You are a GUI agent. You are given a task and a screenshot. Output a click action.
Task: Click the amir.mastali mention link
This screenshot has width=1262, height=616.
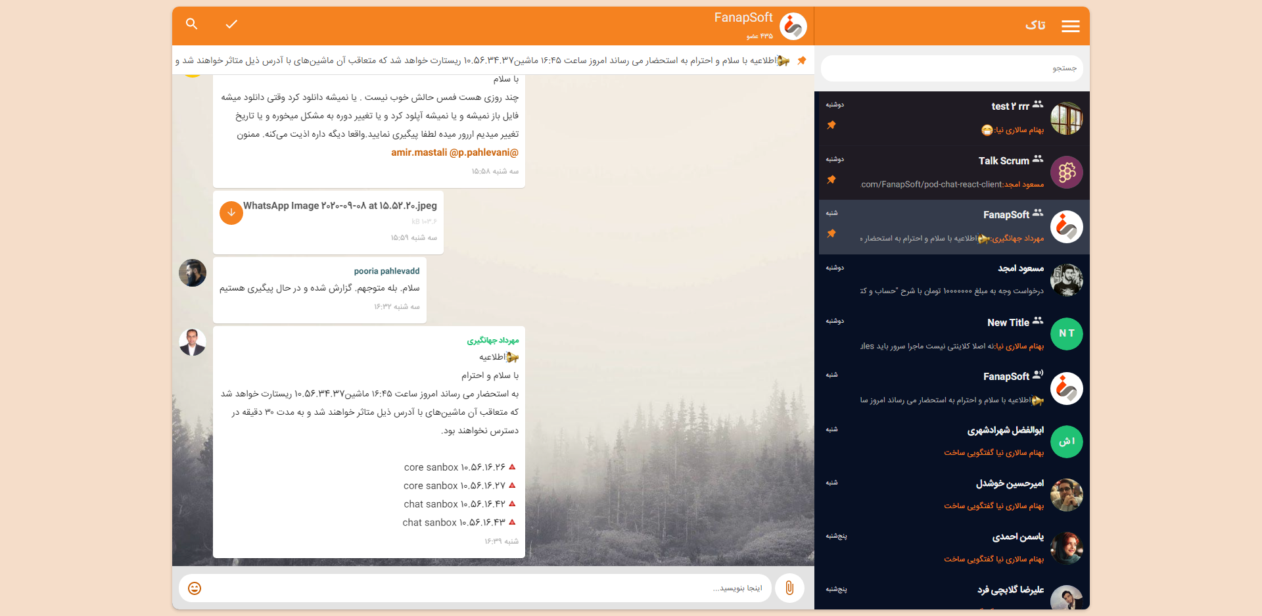coord(419,153)
